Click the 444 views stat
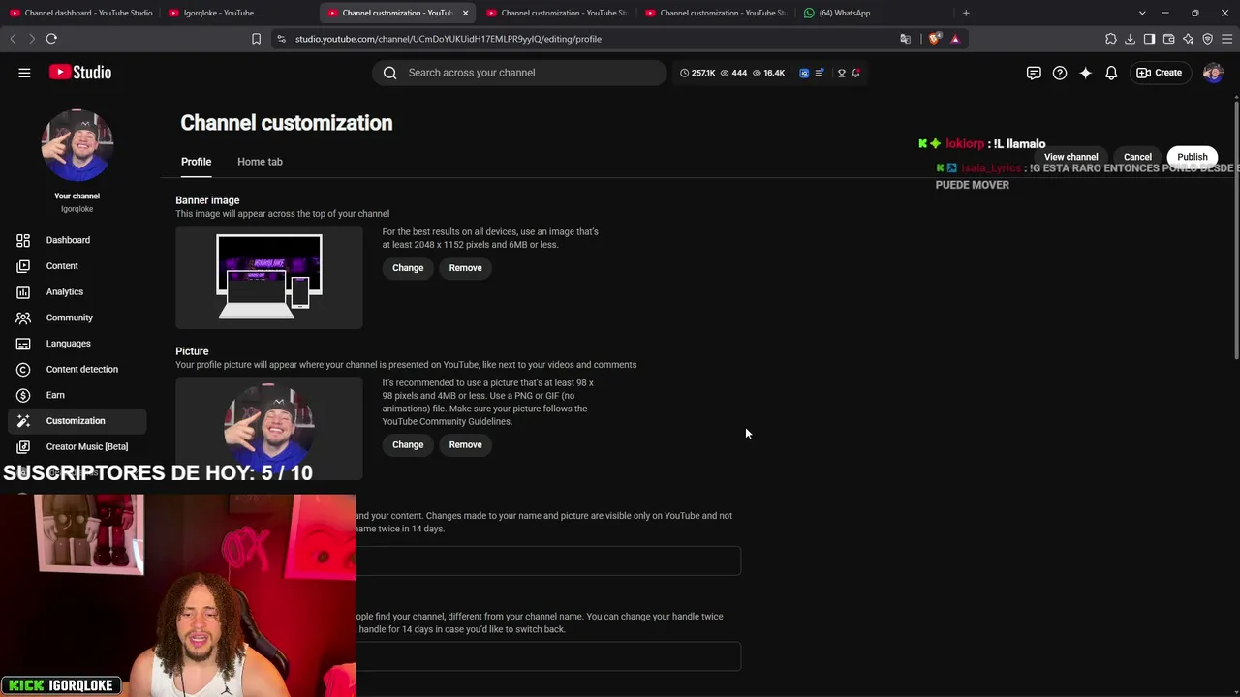The image size is (1240, 697). [x=733, y=73]
